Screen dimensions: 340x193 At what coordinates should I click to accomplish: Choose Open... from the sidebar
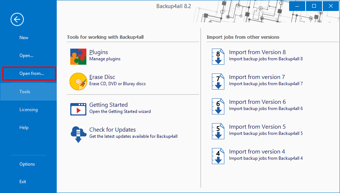(x=26, y=56)
